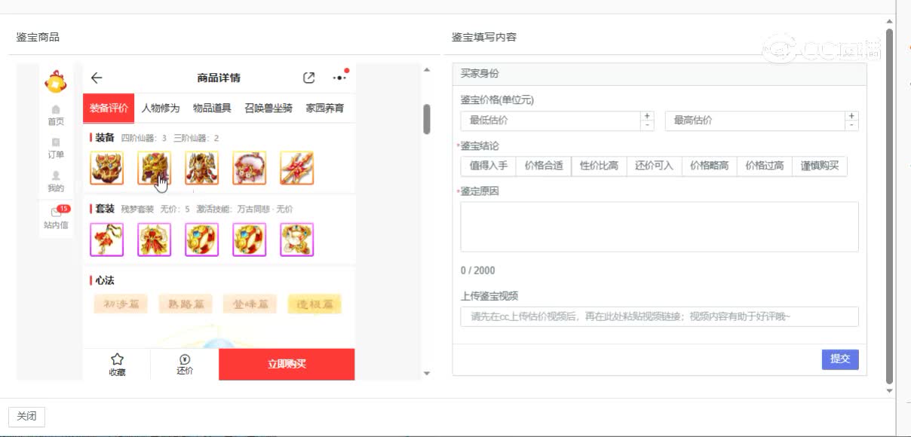Click the product panel scroll-down arrow
This screenshot has height=437, width=911.
pos(427,373)
